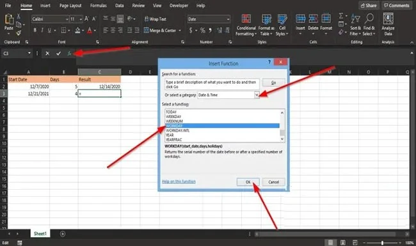
Task: Click the Go search button
Action: [x=273, y=82]
